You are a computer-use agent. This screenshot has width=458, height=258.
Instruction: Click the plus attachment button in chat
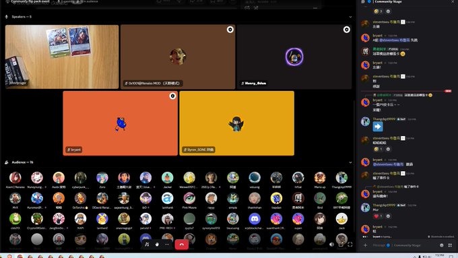tap(366, 245)
